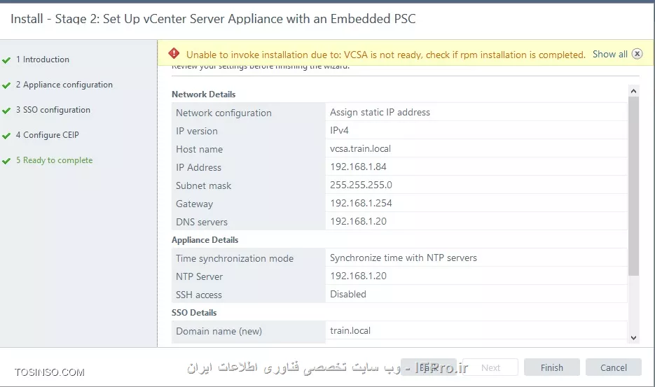
Task: Click domain name value train.local
Action: 350,330
